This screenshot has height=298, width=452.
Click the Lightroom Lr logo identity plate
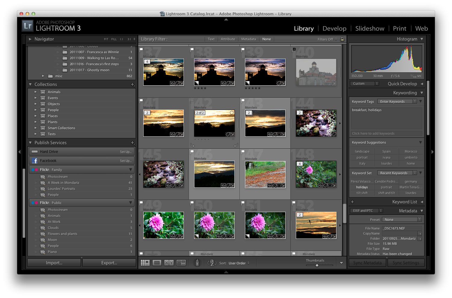pyautogui.click(x=27, y=26)
